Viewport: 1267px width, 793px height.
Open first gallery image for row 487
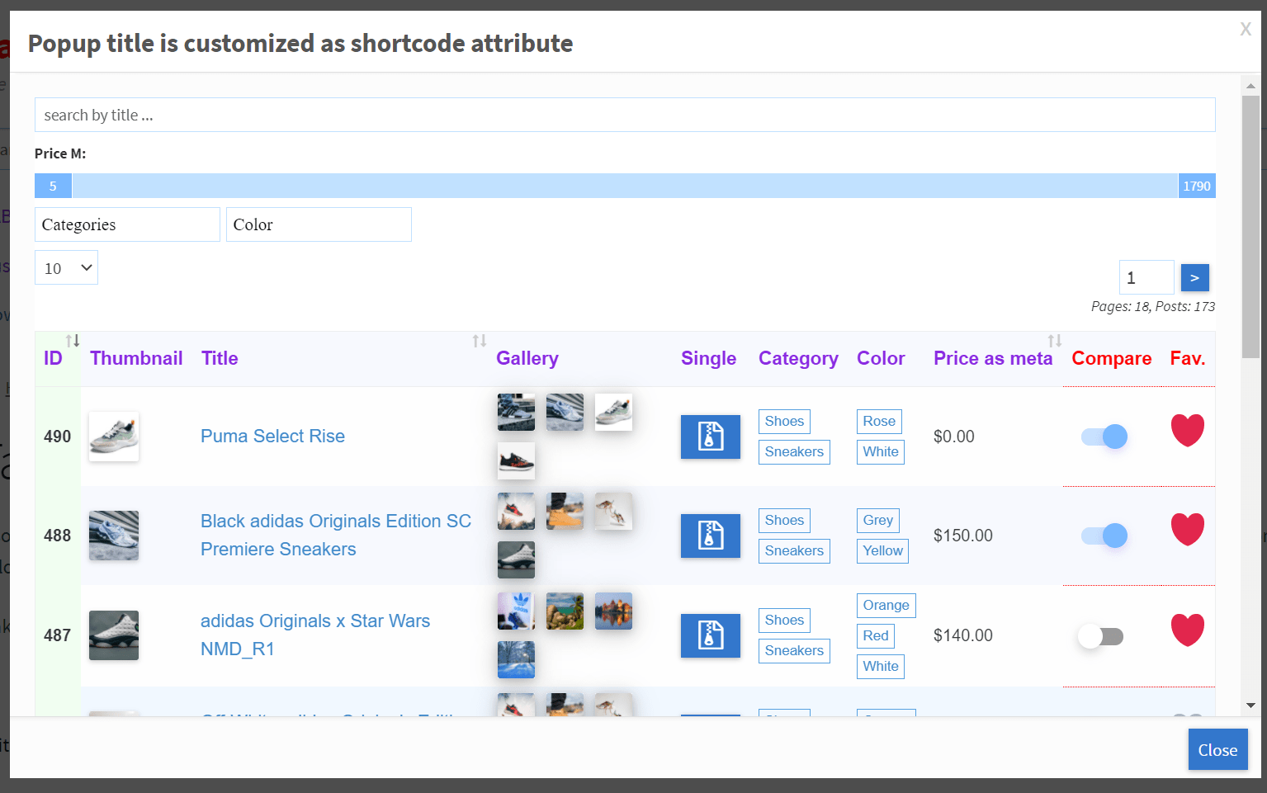point(517,611)
